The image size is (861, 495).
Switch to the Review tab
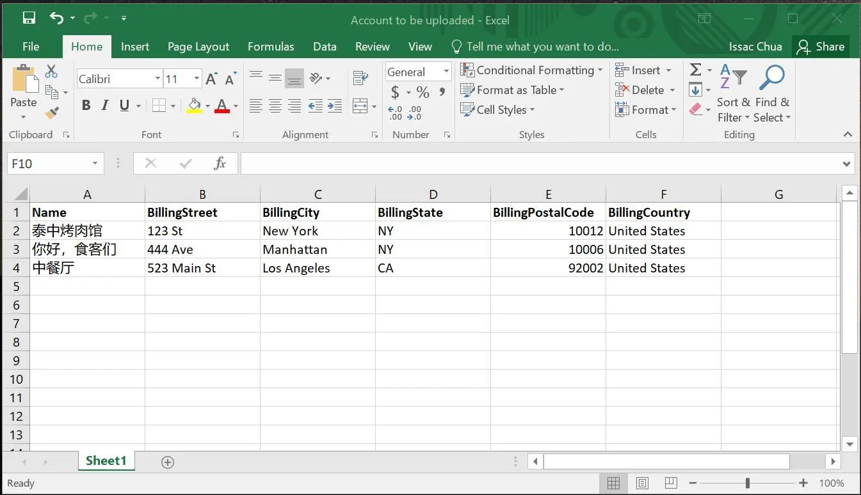click(373, 47)
